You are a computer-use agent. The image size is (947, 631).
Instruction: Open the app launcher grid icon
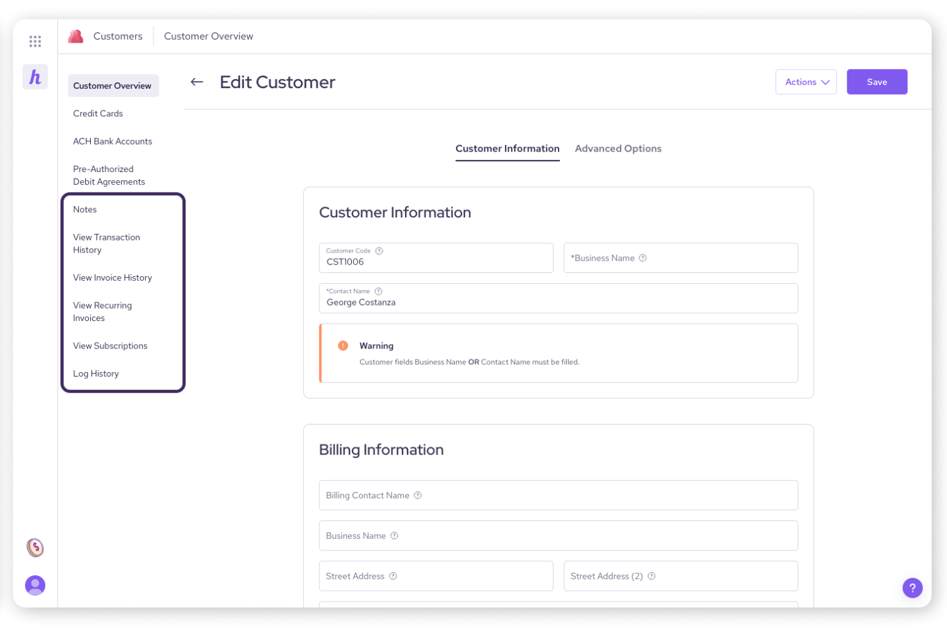pos(35,41)
